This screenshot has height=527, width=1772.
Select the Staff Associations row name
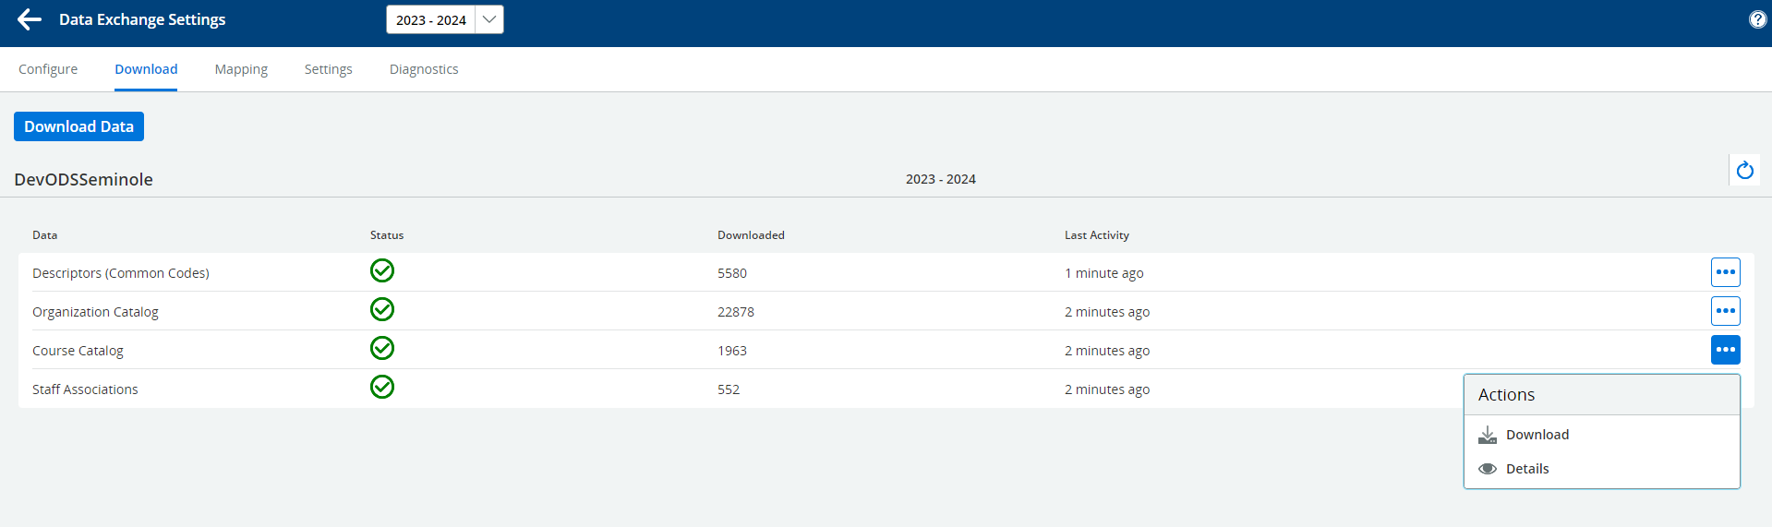pyautogui.click(x=85, y=389)
